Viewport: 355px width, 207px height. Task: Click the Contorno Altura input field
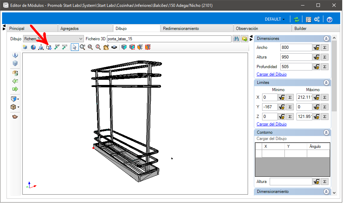(291, 182)
